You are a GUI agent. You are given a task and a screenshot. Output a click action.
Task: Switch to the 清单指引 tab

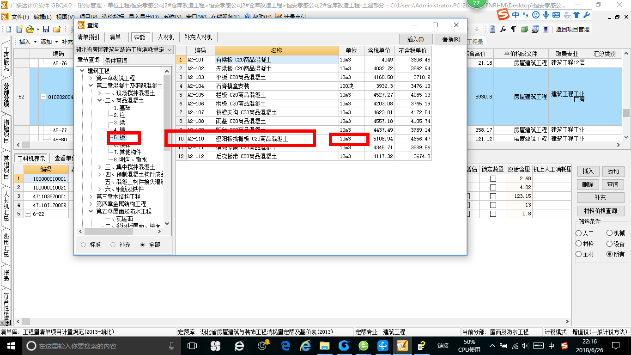coord(88,37)
